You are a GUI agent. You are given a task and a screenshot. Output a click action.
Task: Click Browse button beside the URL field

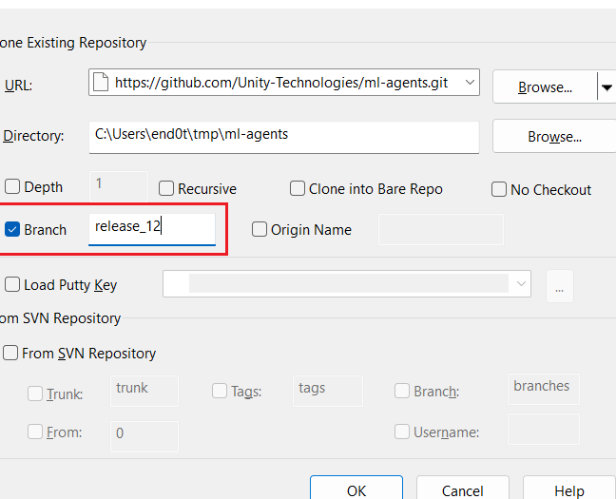[x=544, y=86]
